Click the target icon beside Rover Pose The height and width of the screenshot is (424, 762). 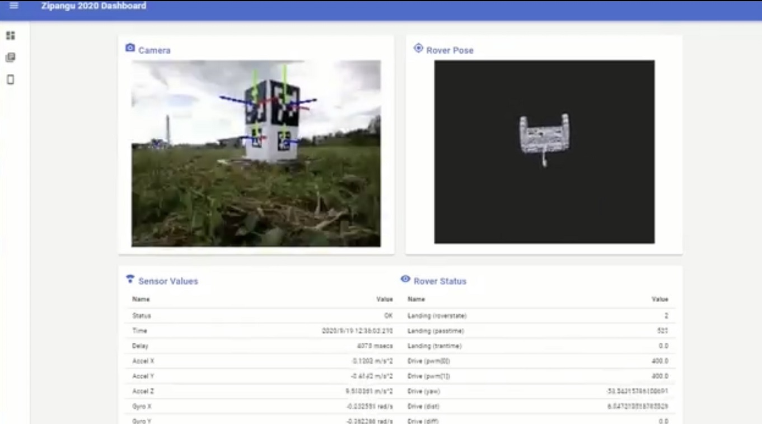pyautogui.click(x=418, y=48)
